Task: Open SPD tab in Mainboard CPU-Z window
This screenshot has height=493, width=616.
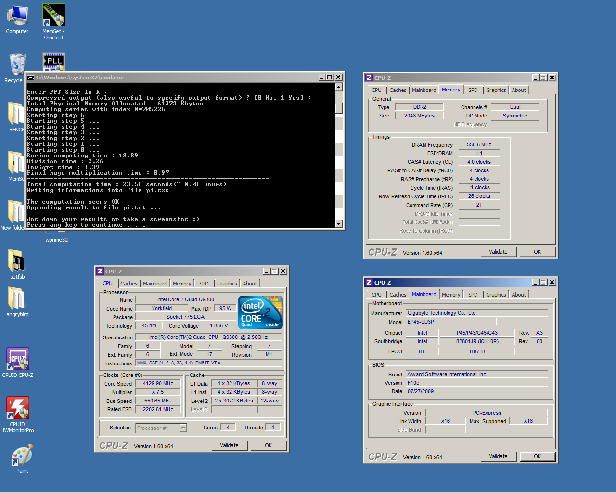Action: coord(473,295)
